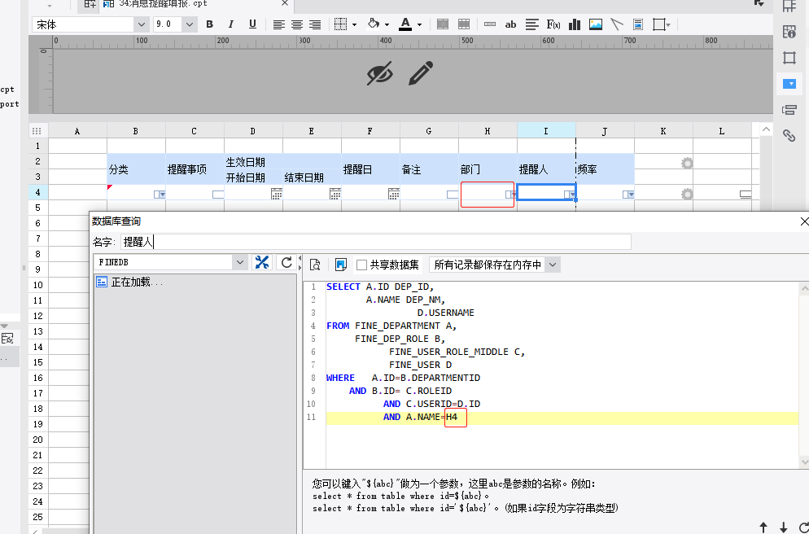Open the 所有记录都保存在内存中 dropdown
This screenshot has width=809, height=534.
(x=553, y=265)
